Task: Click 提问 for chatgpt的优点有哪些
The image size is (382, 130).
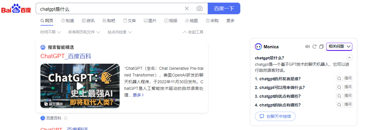Action: tap(348, 96)
